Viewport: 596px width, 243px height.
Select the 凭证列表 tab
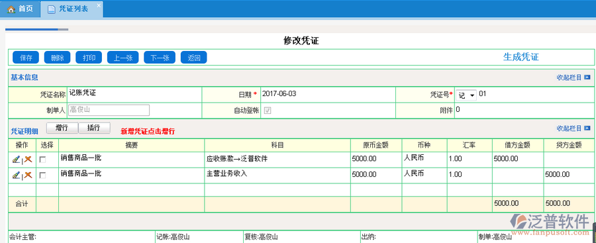coord(72,9)
